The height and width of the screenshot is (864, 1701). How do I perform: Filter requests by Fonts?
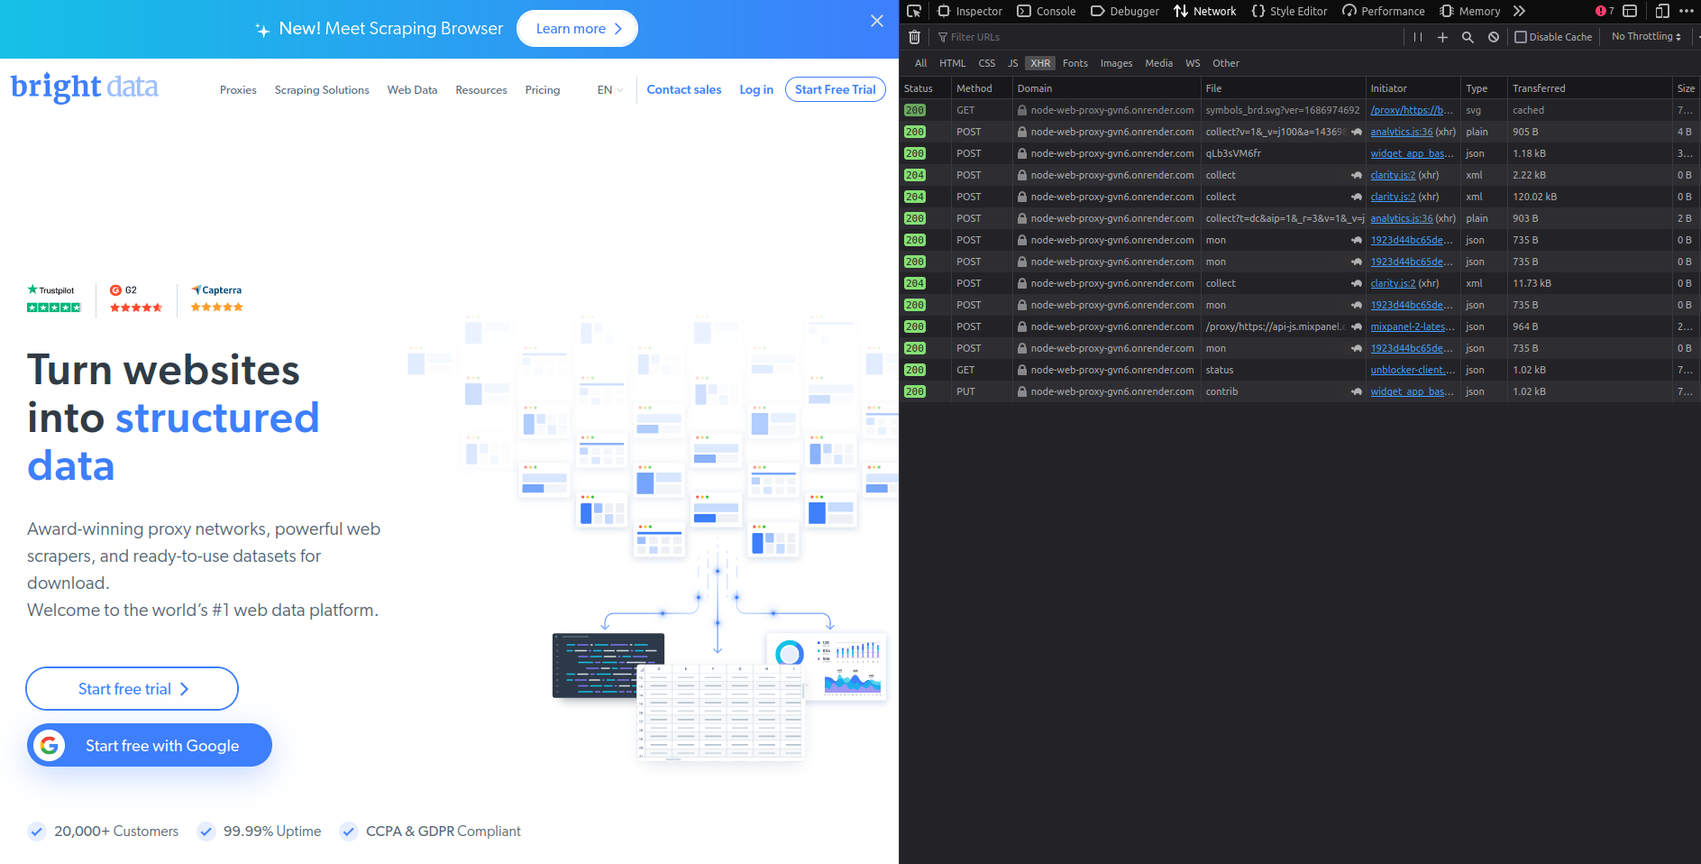(x=1075, y=63)
